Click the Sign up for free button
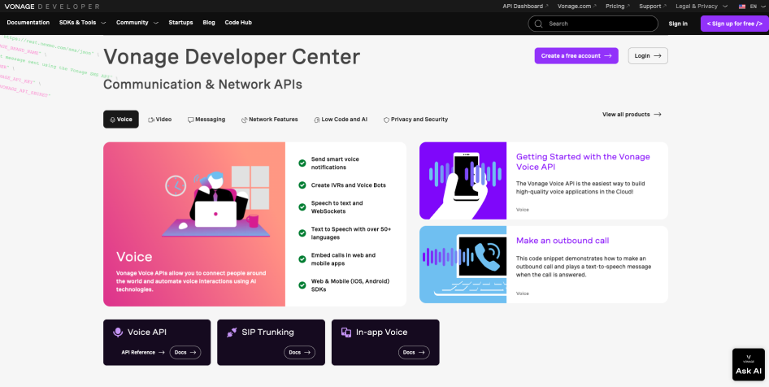 point(734,24)
